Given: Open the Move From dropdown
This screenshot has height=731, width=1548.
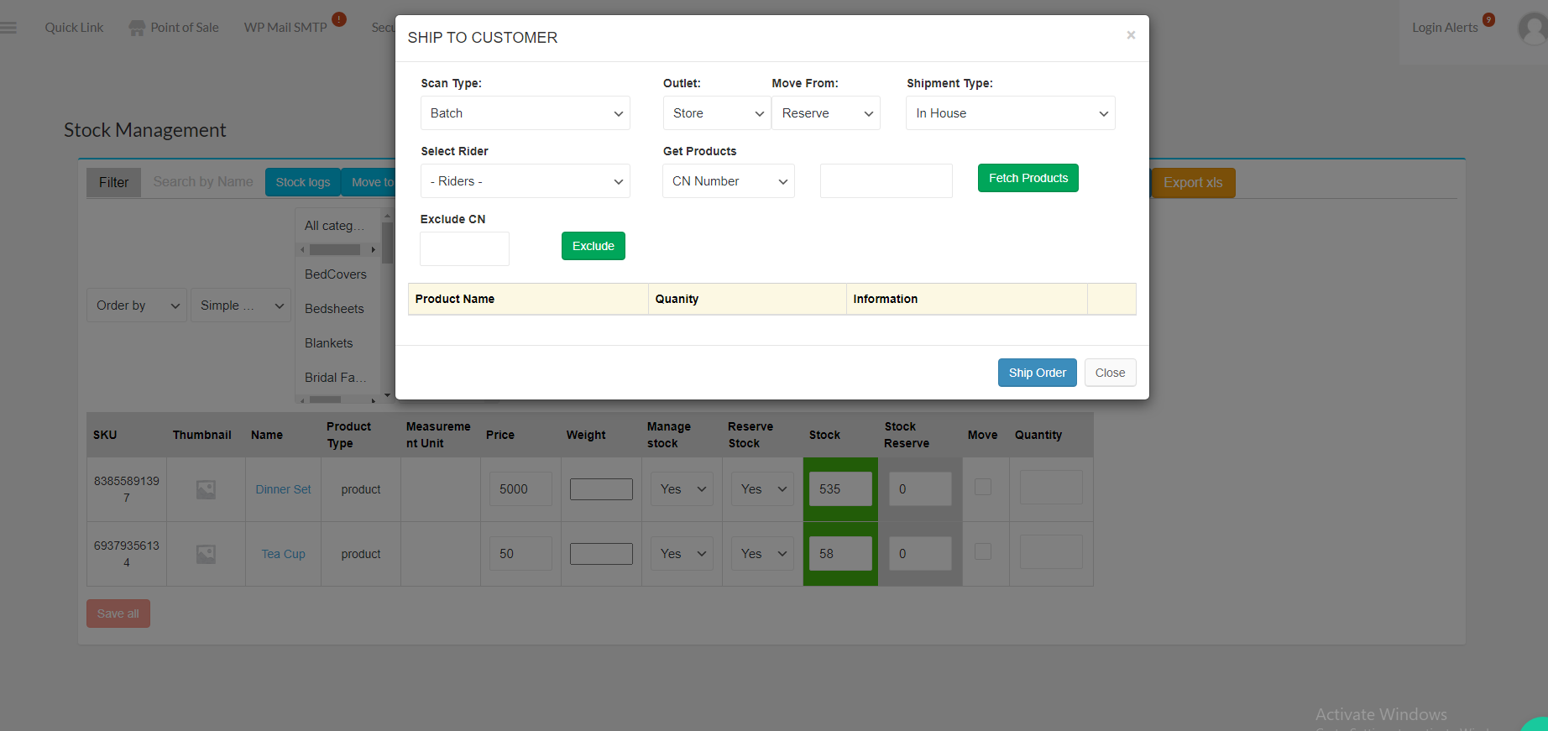Looking at the screenshot, I should point(826,113).
